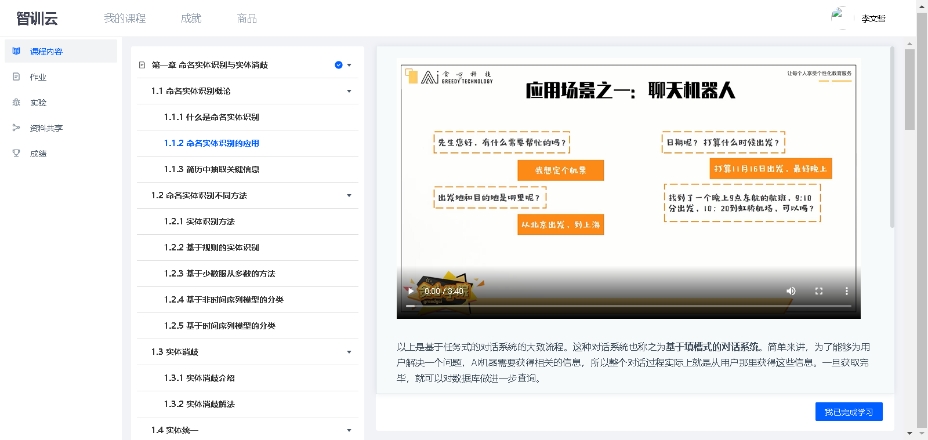Image resolution: width=928 pixels, height=440 pixels.
Task: Collapse section 1.3 实体消歧 arrow
Action: click(x=349, y=352)
